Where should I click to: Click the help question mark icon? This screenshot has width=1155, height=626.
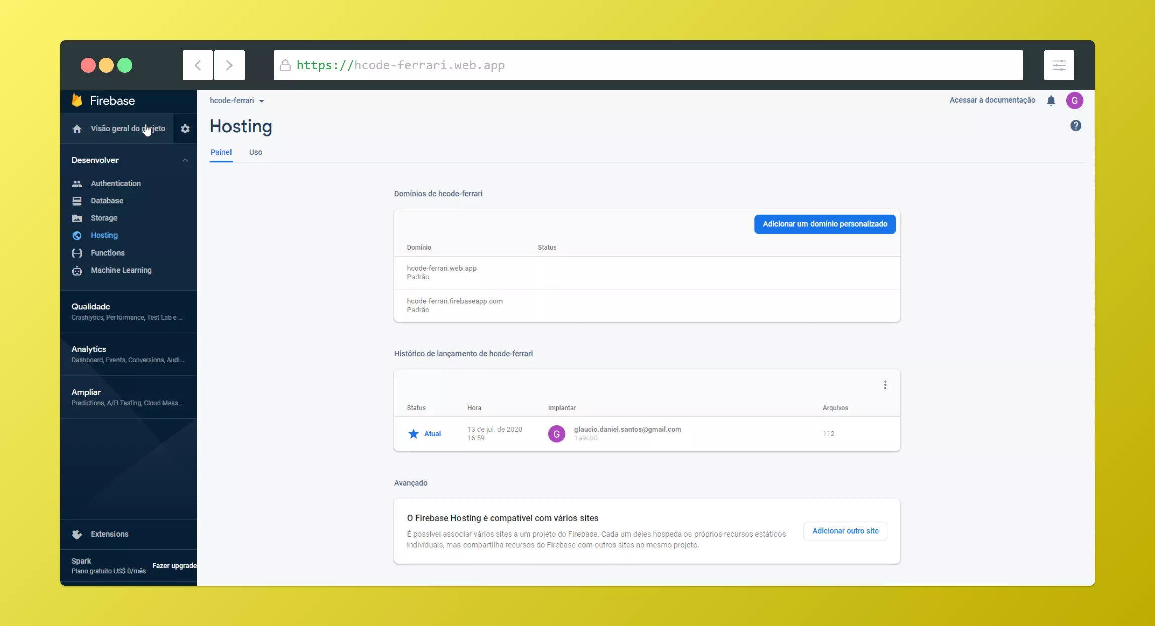coord(1076,126)
